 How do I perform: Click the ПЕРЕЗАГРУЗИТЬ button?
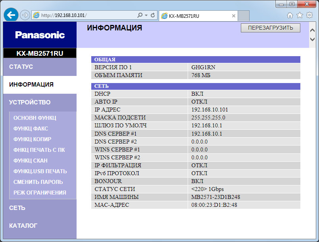click(270, 28)
